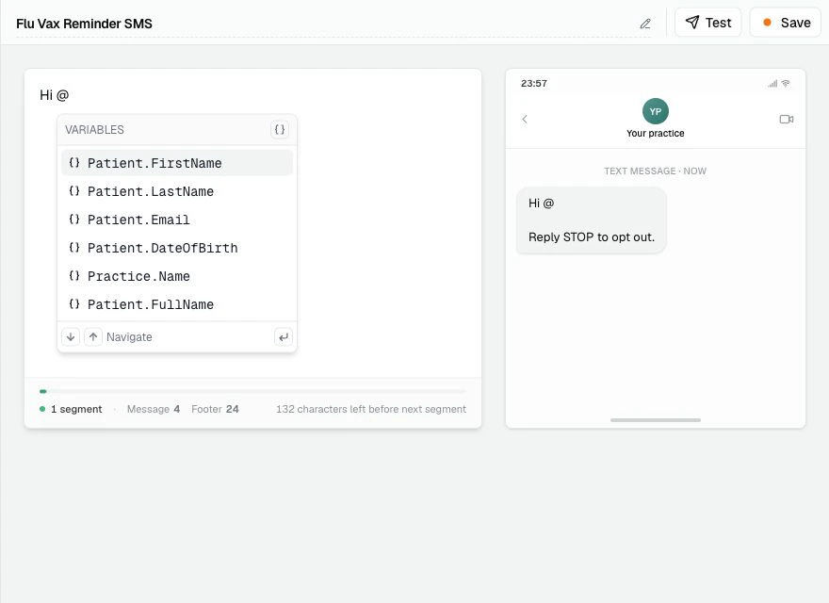Select the Patient.LastName variable
Viewport: 829px width, 603px height.
tap(177, 191)
